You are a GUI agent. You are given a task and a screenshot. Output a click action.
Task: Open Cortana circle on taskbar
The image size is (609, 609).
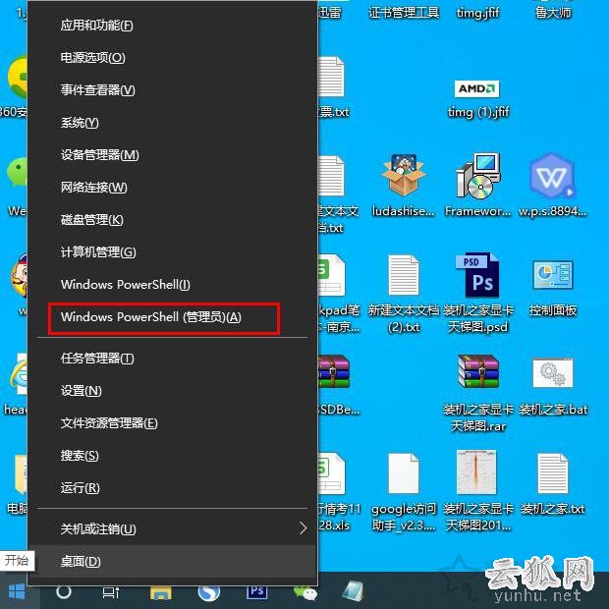[x=64, y=592]
